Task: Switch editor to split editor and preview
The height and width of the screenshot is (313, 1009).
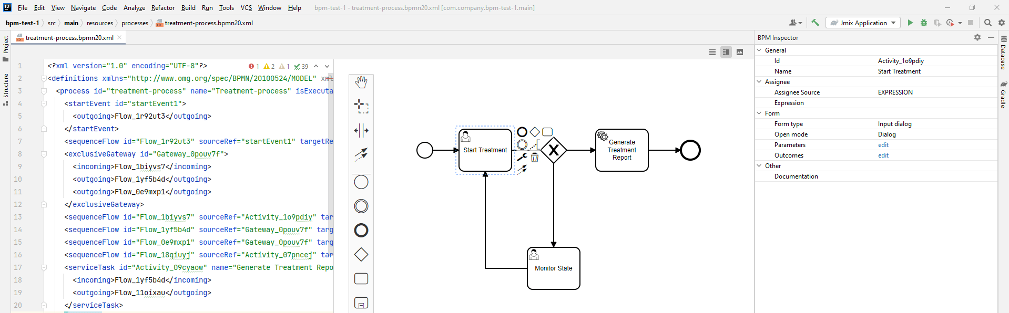Action: tap(726, 52)
